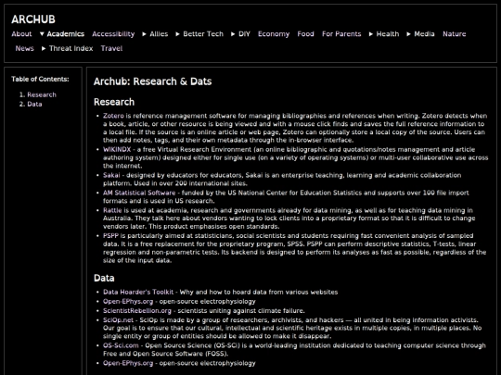Select the Better Tech menu label
This screenshot has height=375, width=501.
click(203, 34)
